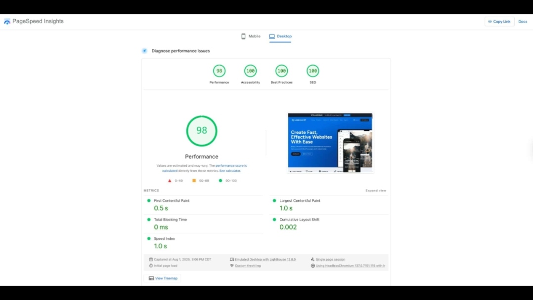Viewport: 533px width, 300px height.
Task: Click the Copy Link button
Action: tap(499, 21)
